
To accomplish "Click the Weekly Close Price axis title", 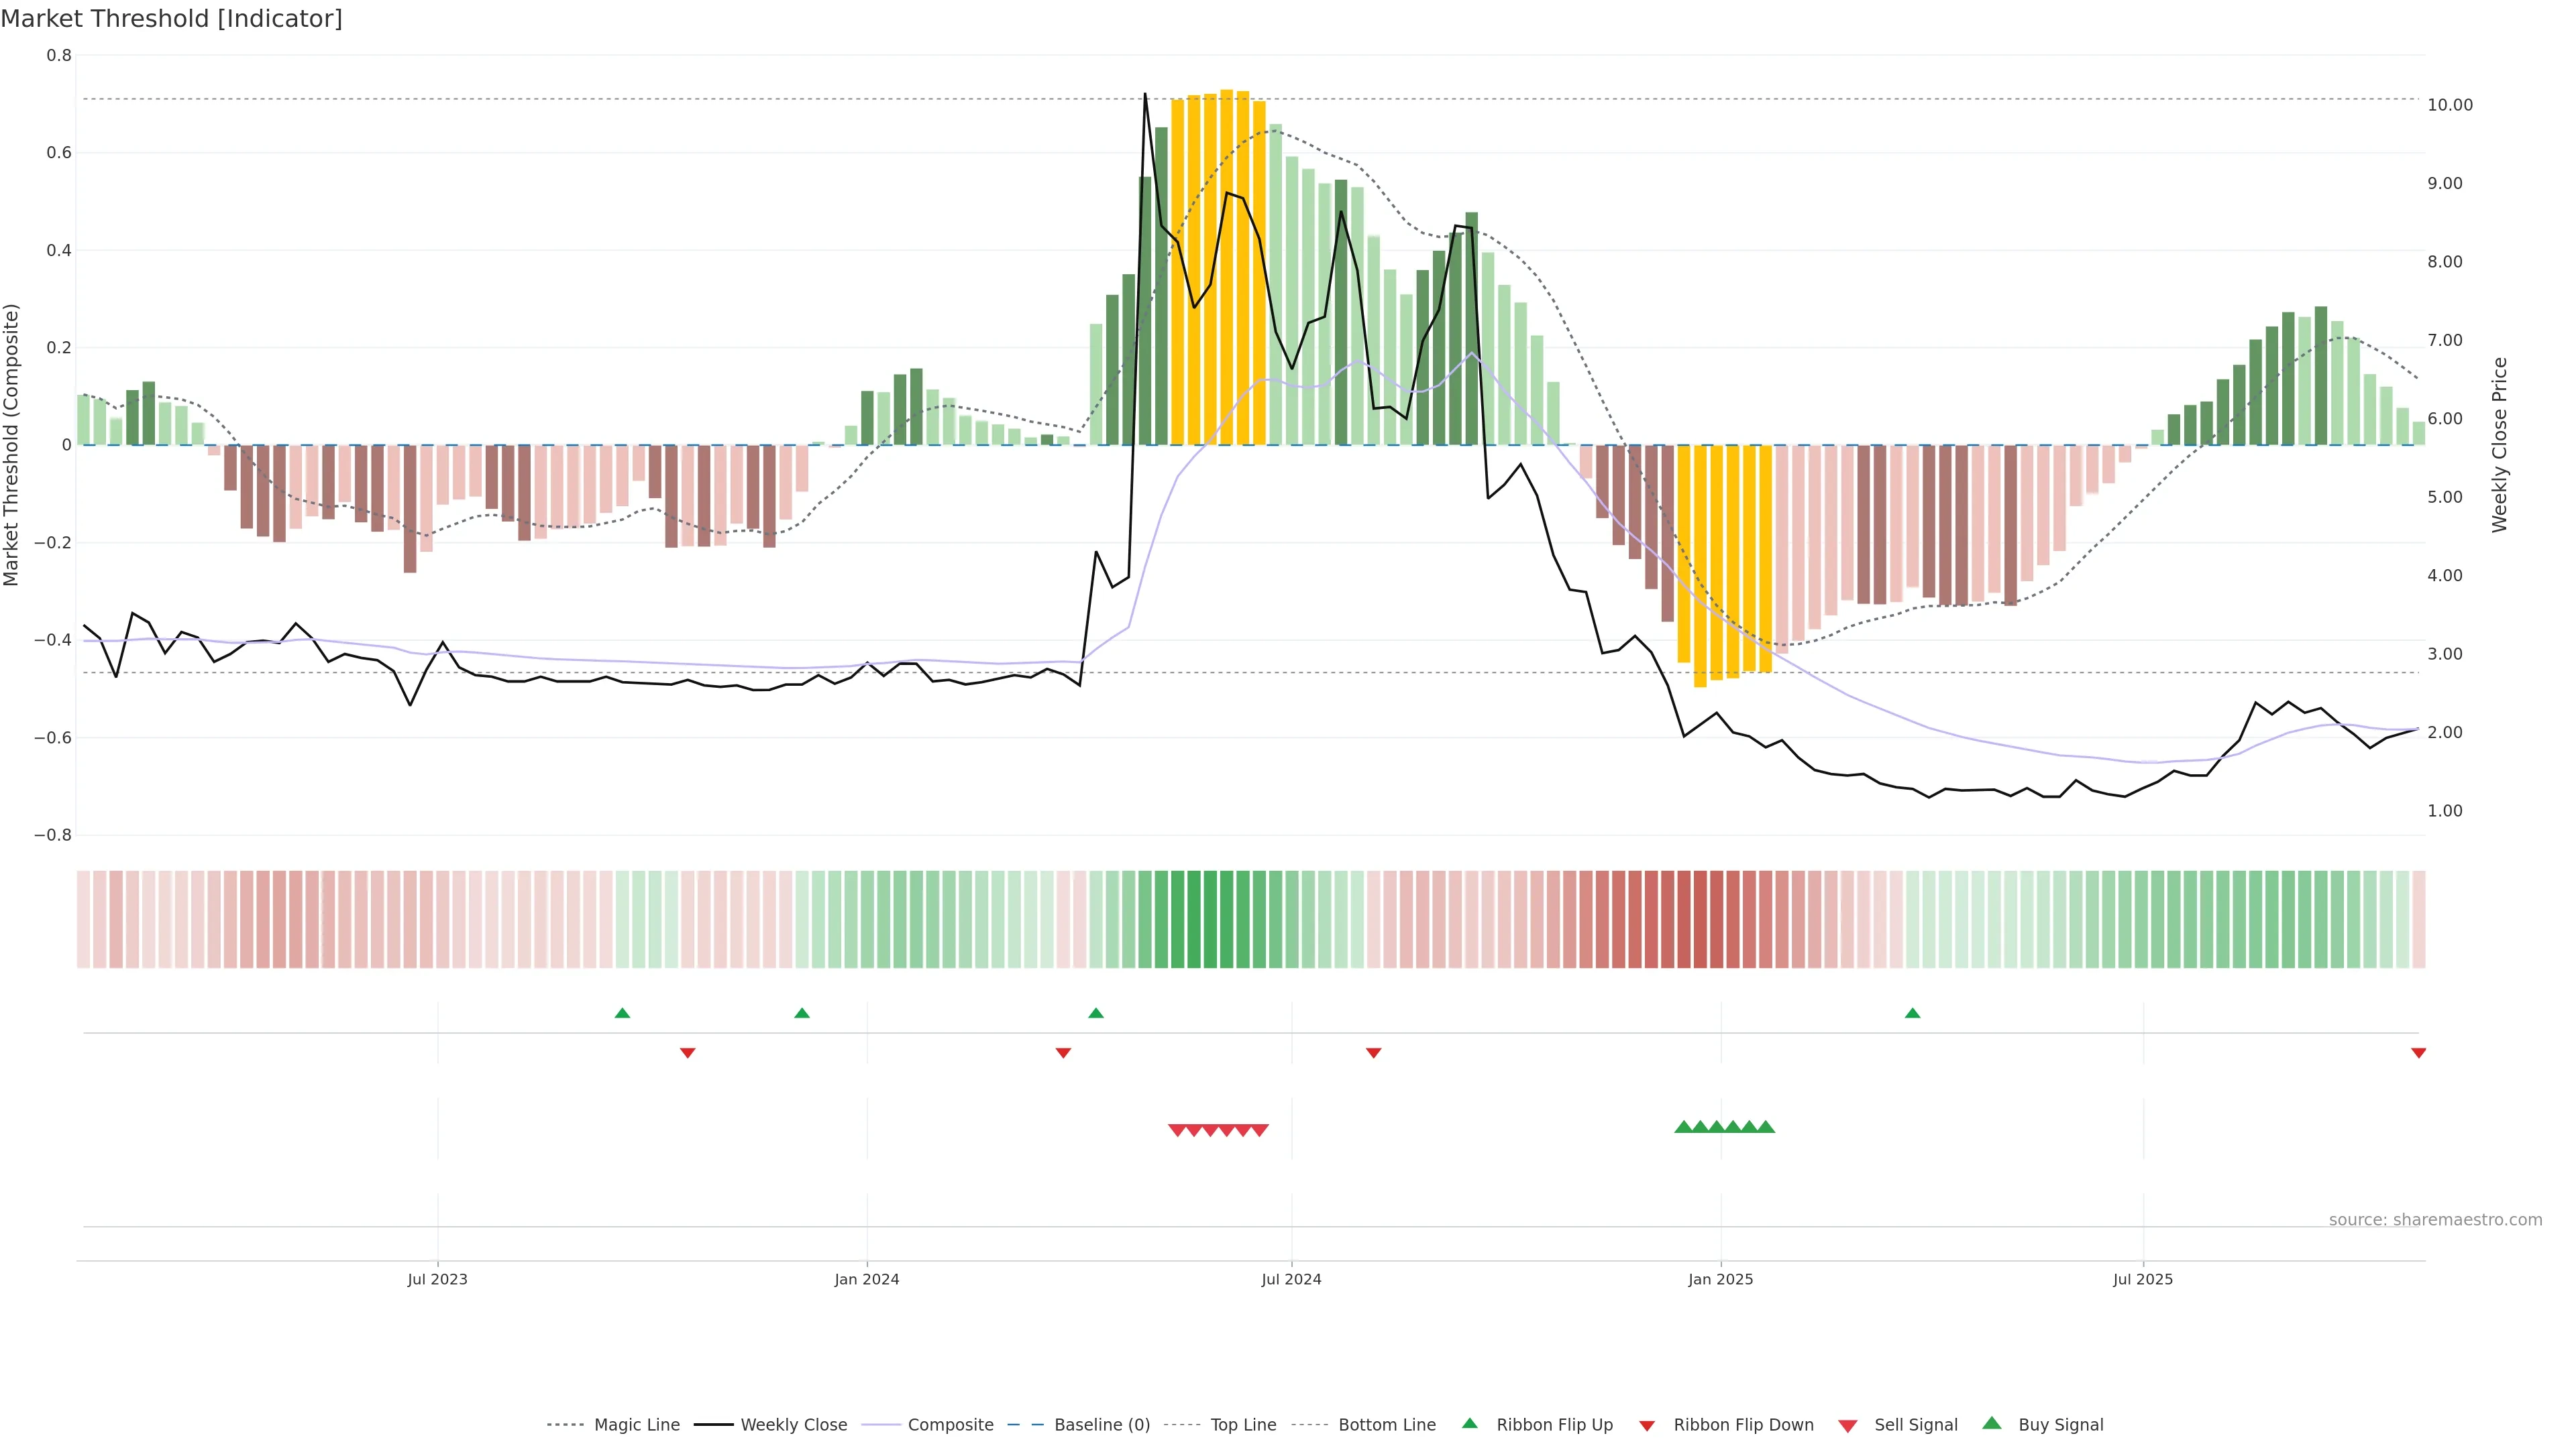I will (2500, 444).
